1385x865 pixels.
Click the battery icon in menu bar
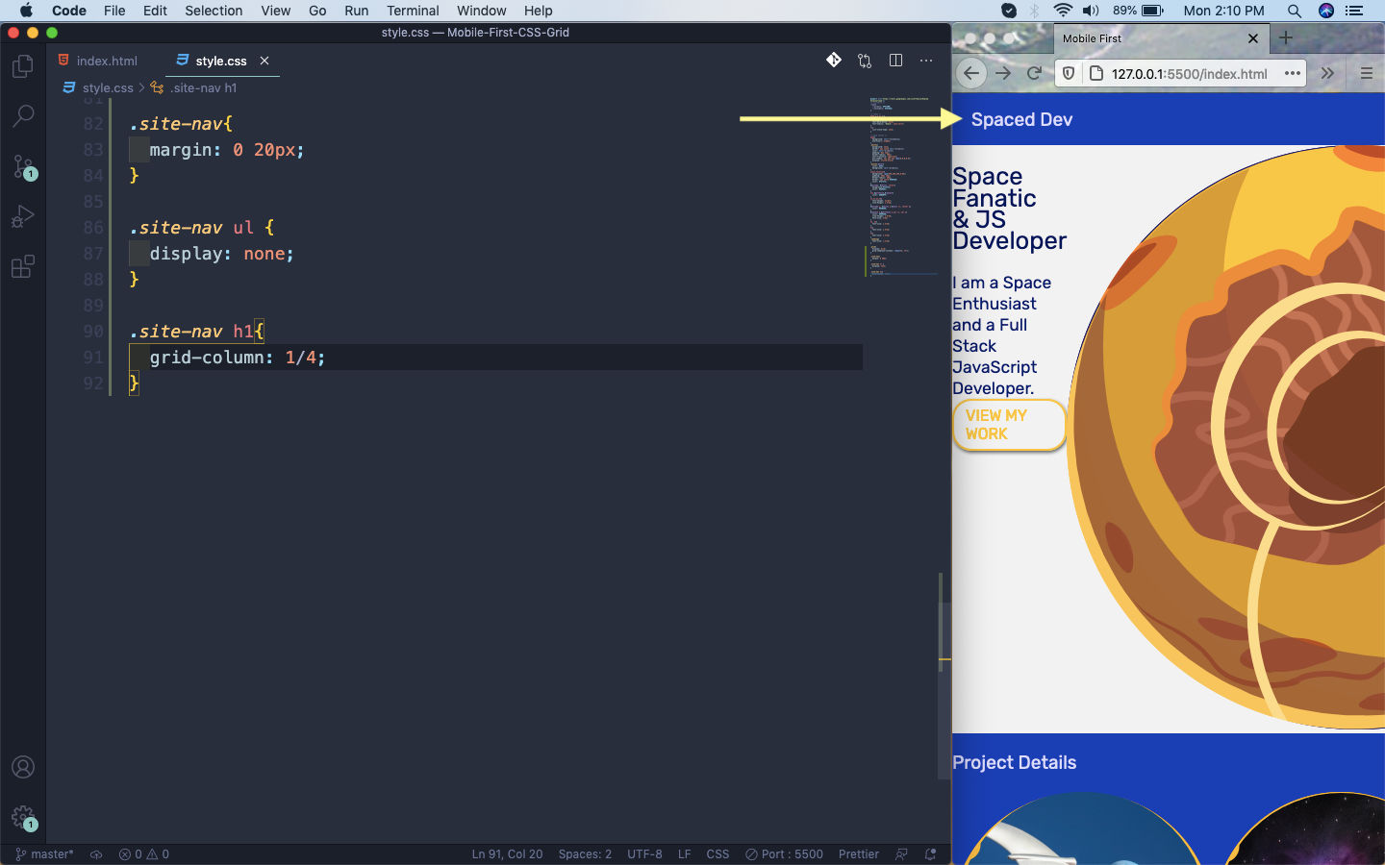tap(1152, 11)
